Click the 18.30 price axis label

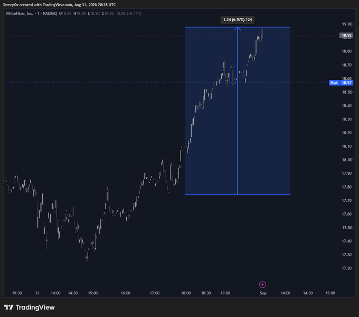coord(347,119)
